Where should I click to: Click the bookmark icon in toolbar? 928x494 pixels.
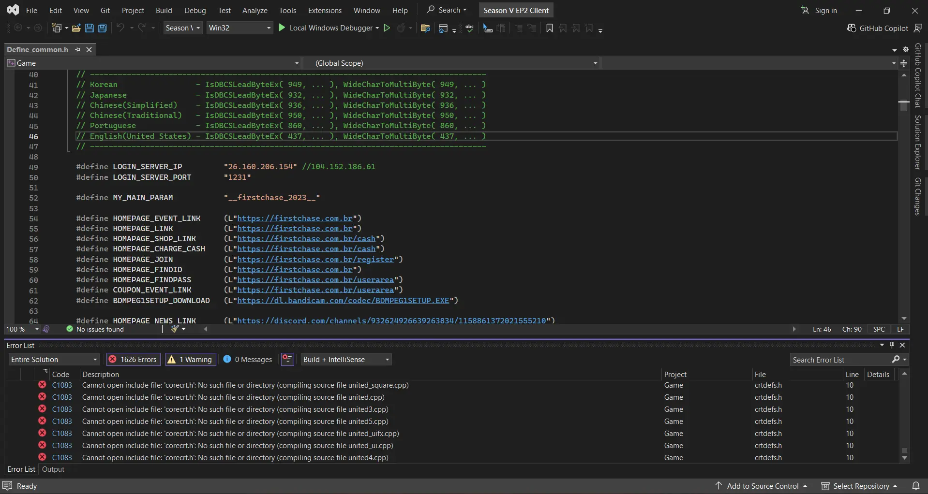coord(549,28)
